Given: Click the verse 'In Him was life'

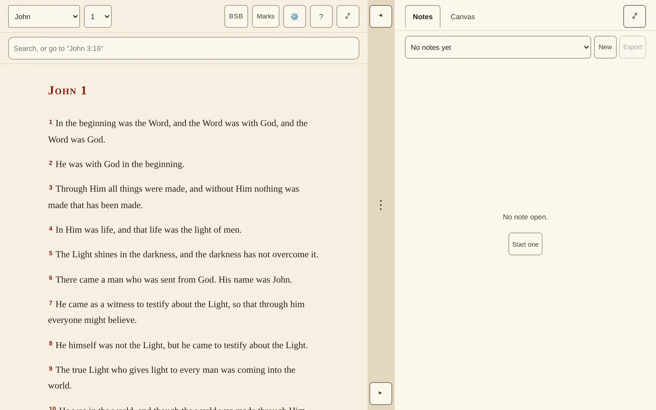Looking at the screenshot, I should (x=148, y=230).
